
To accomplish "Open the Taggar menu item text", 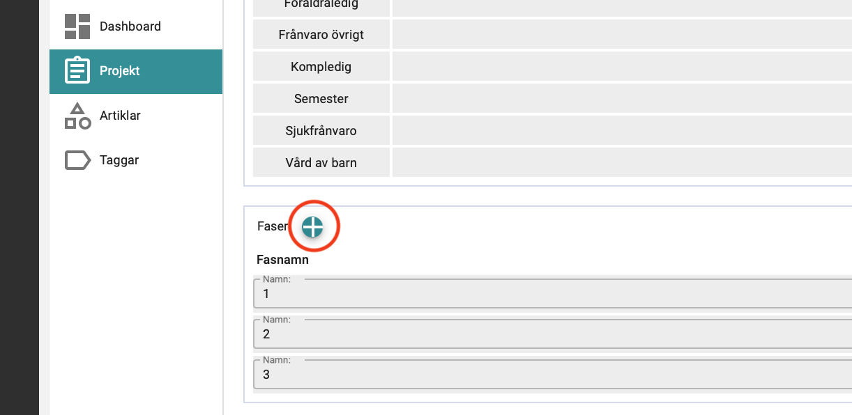I will pyautogui.click(x=119, y=160).
